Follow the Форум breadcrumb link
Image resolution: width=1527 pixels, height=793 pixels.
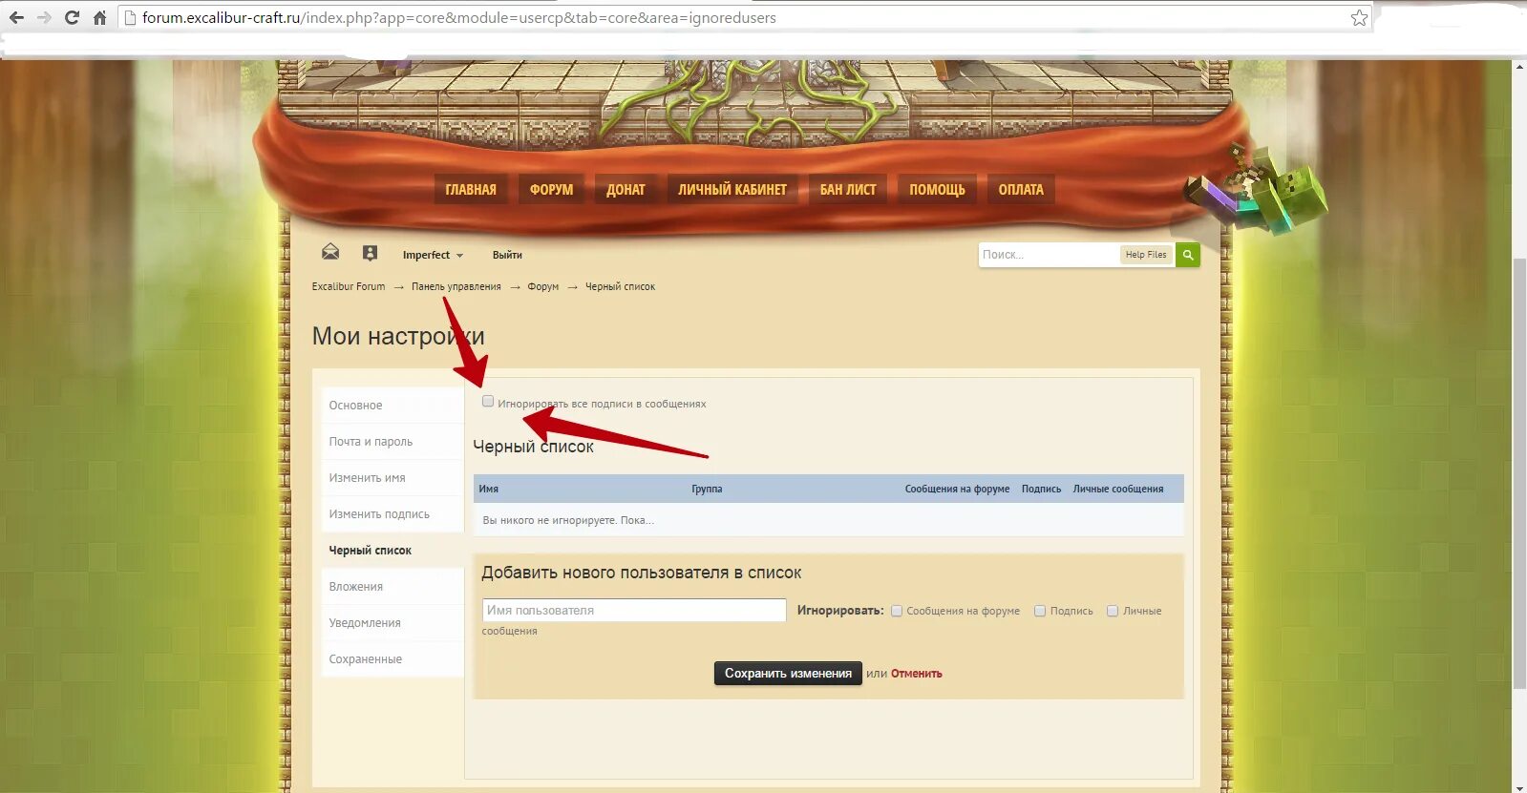click(x=543, y=286)
